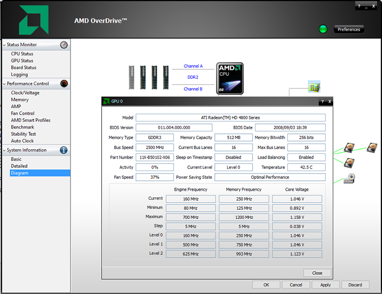Collapse the Status Monitor section
Image resolution: width=382 pixels, height=294 pixels.
[4, 45]
